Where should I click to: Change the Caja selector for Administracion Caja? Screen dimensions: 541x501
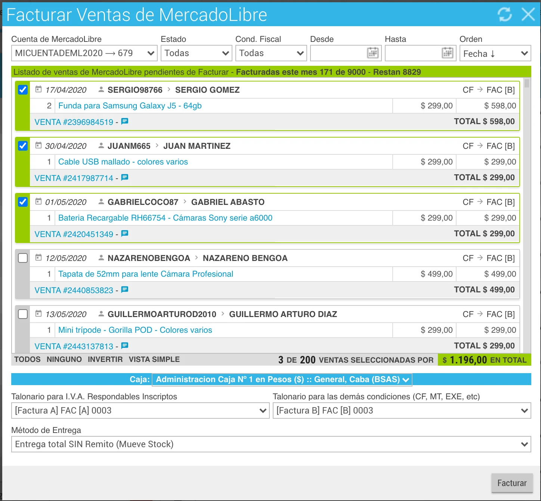(x=282, y=379)
